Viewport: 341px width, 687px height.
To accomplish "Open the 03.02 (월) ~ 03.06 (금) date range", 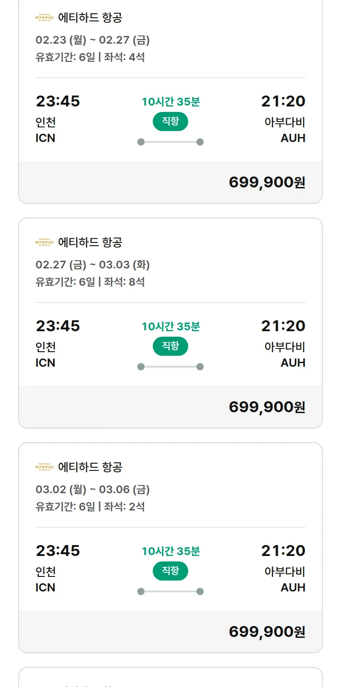I will coord(93,489).
